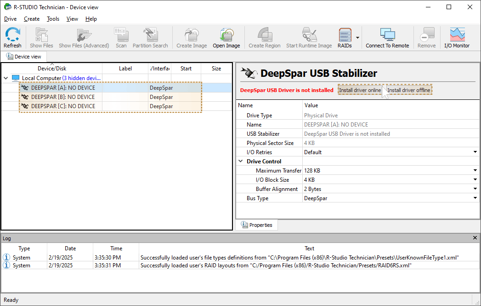Click the log Text column header

tap(309, 248)
